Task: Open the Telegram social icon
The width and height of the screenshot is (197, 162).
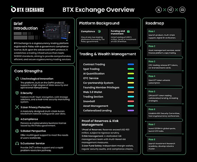Action: click(170, 10)
